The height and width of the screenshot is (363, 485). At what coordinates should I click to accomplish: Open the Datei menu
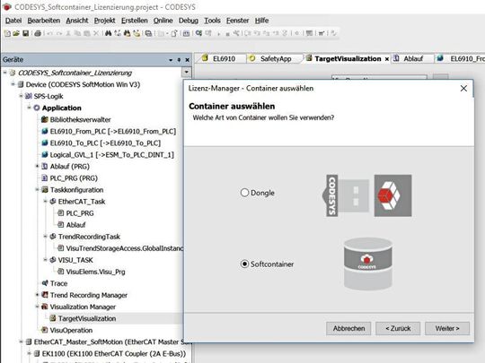(13, 21)
